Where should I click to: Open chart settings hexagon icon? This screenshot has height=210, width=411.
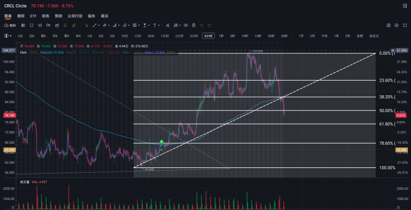(397, 25)
